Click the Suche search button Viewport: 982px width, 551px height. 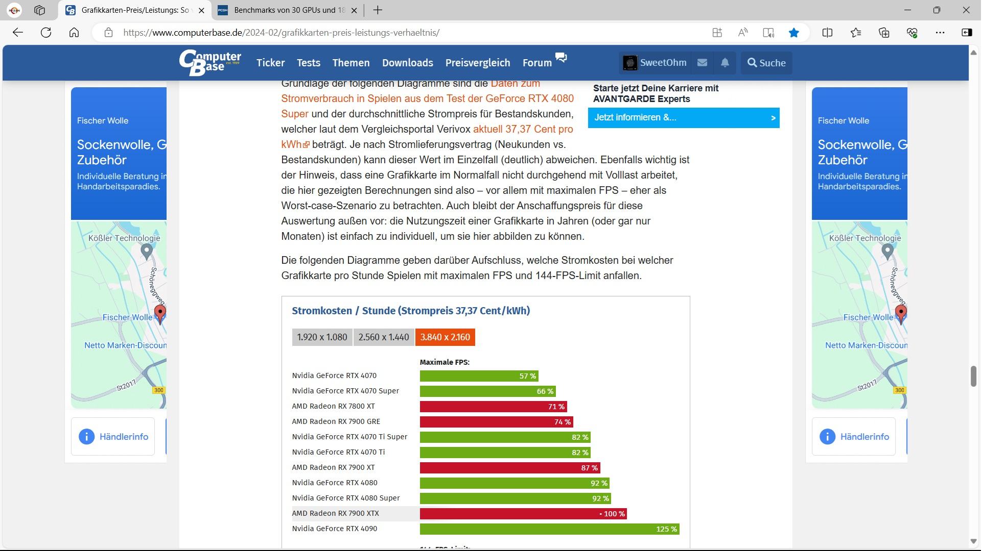pyautogui.click(x=766, y=63)
